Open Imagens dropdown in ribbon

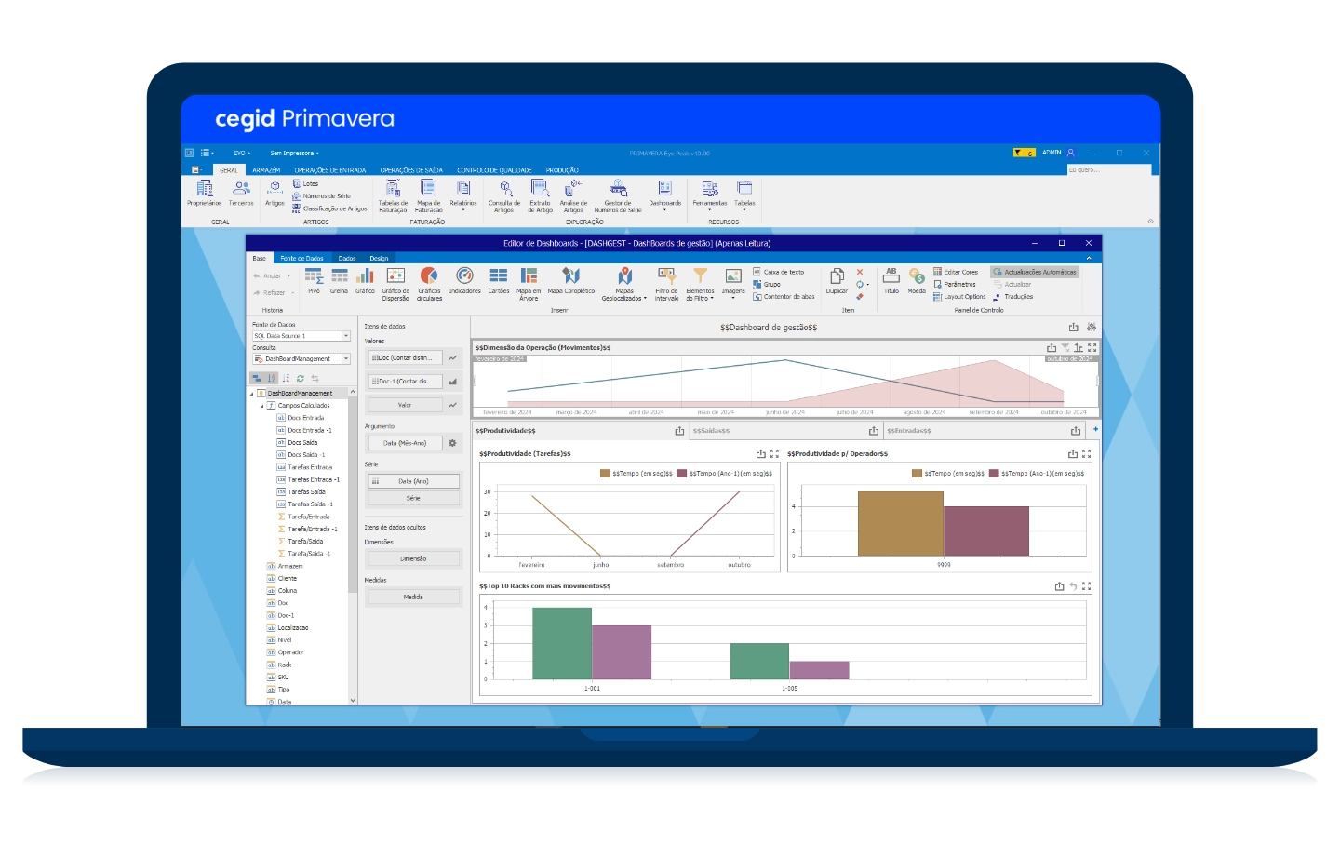point(733,284)
